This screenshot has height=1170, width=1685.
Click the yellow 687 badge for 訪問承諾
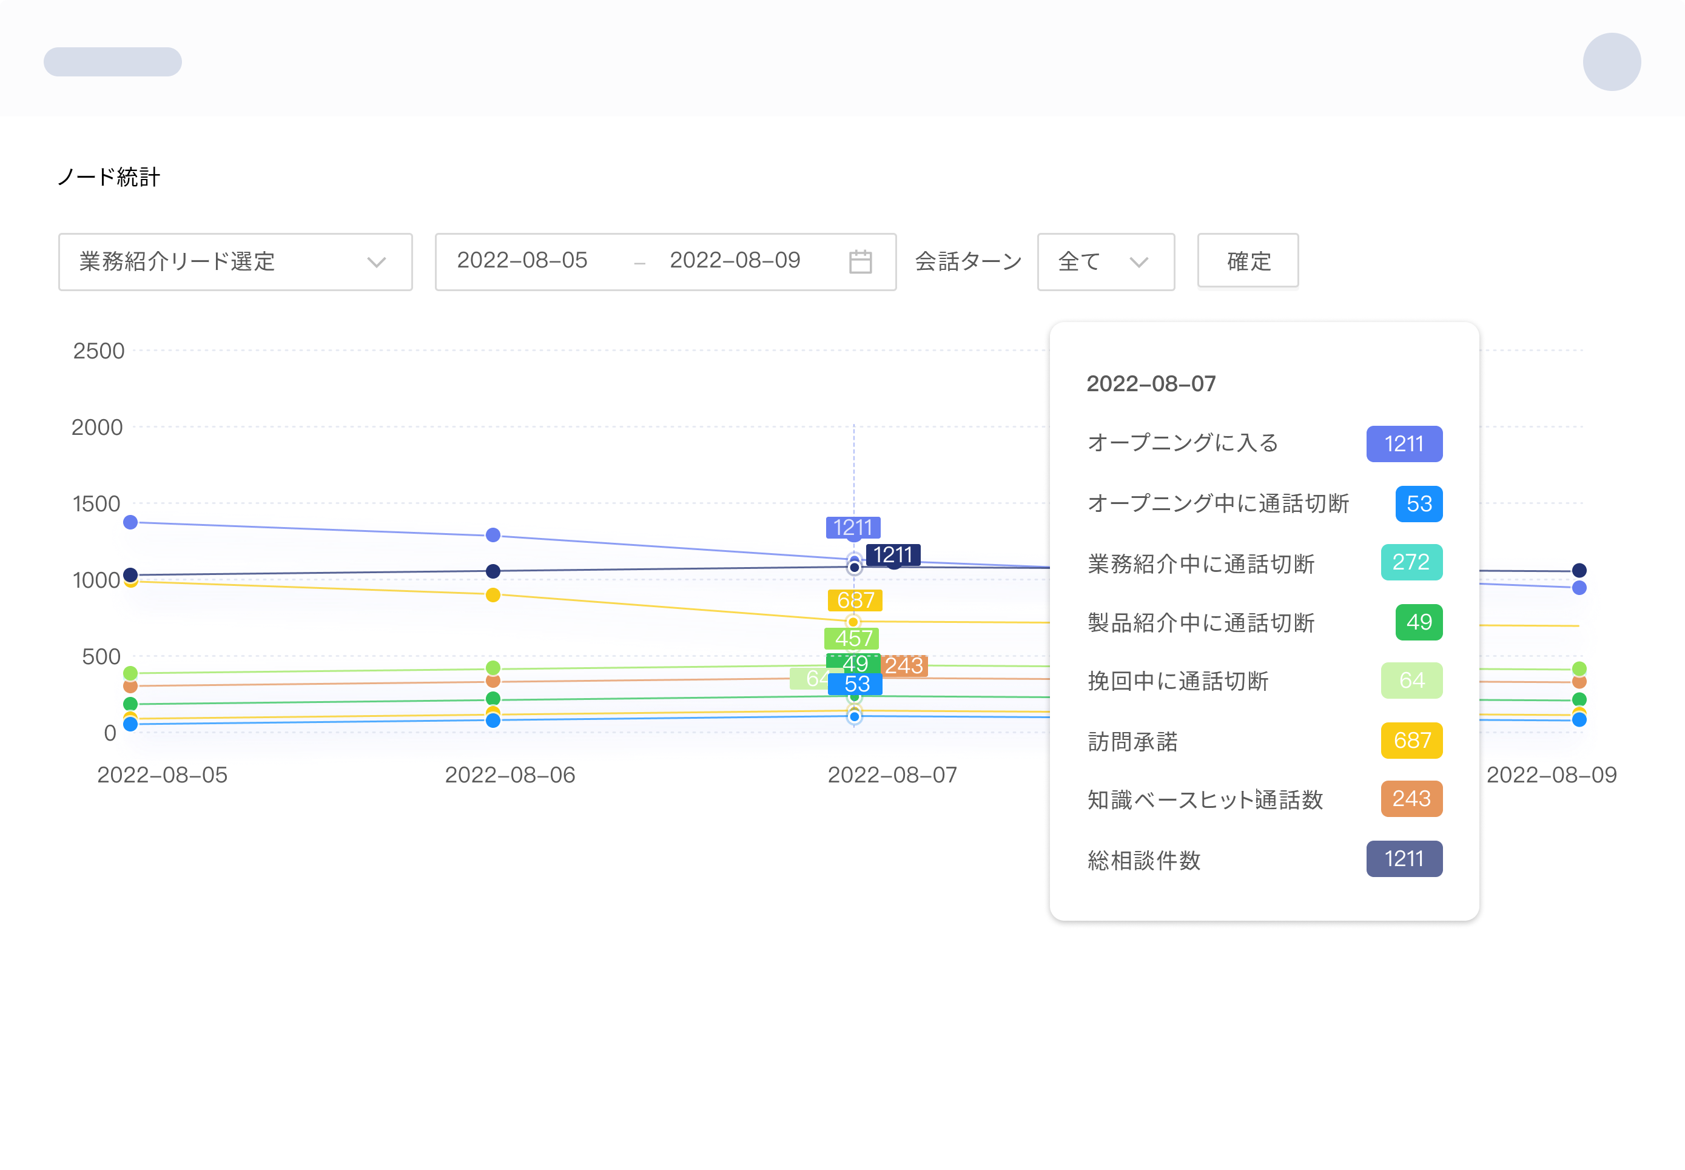tap(1411, 741)
